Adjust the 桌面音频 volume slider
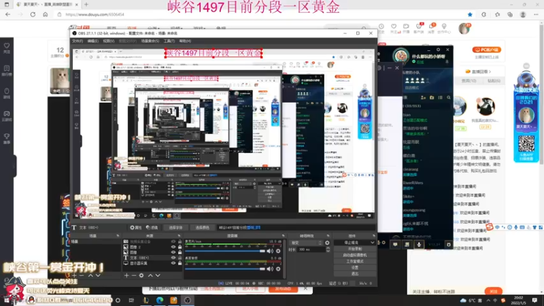 tap(225, 269)
